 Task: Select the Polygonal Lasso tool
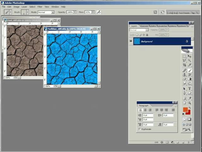184,60
